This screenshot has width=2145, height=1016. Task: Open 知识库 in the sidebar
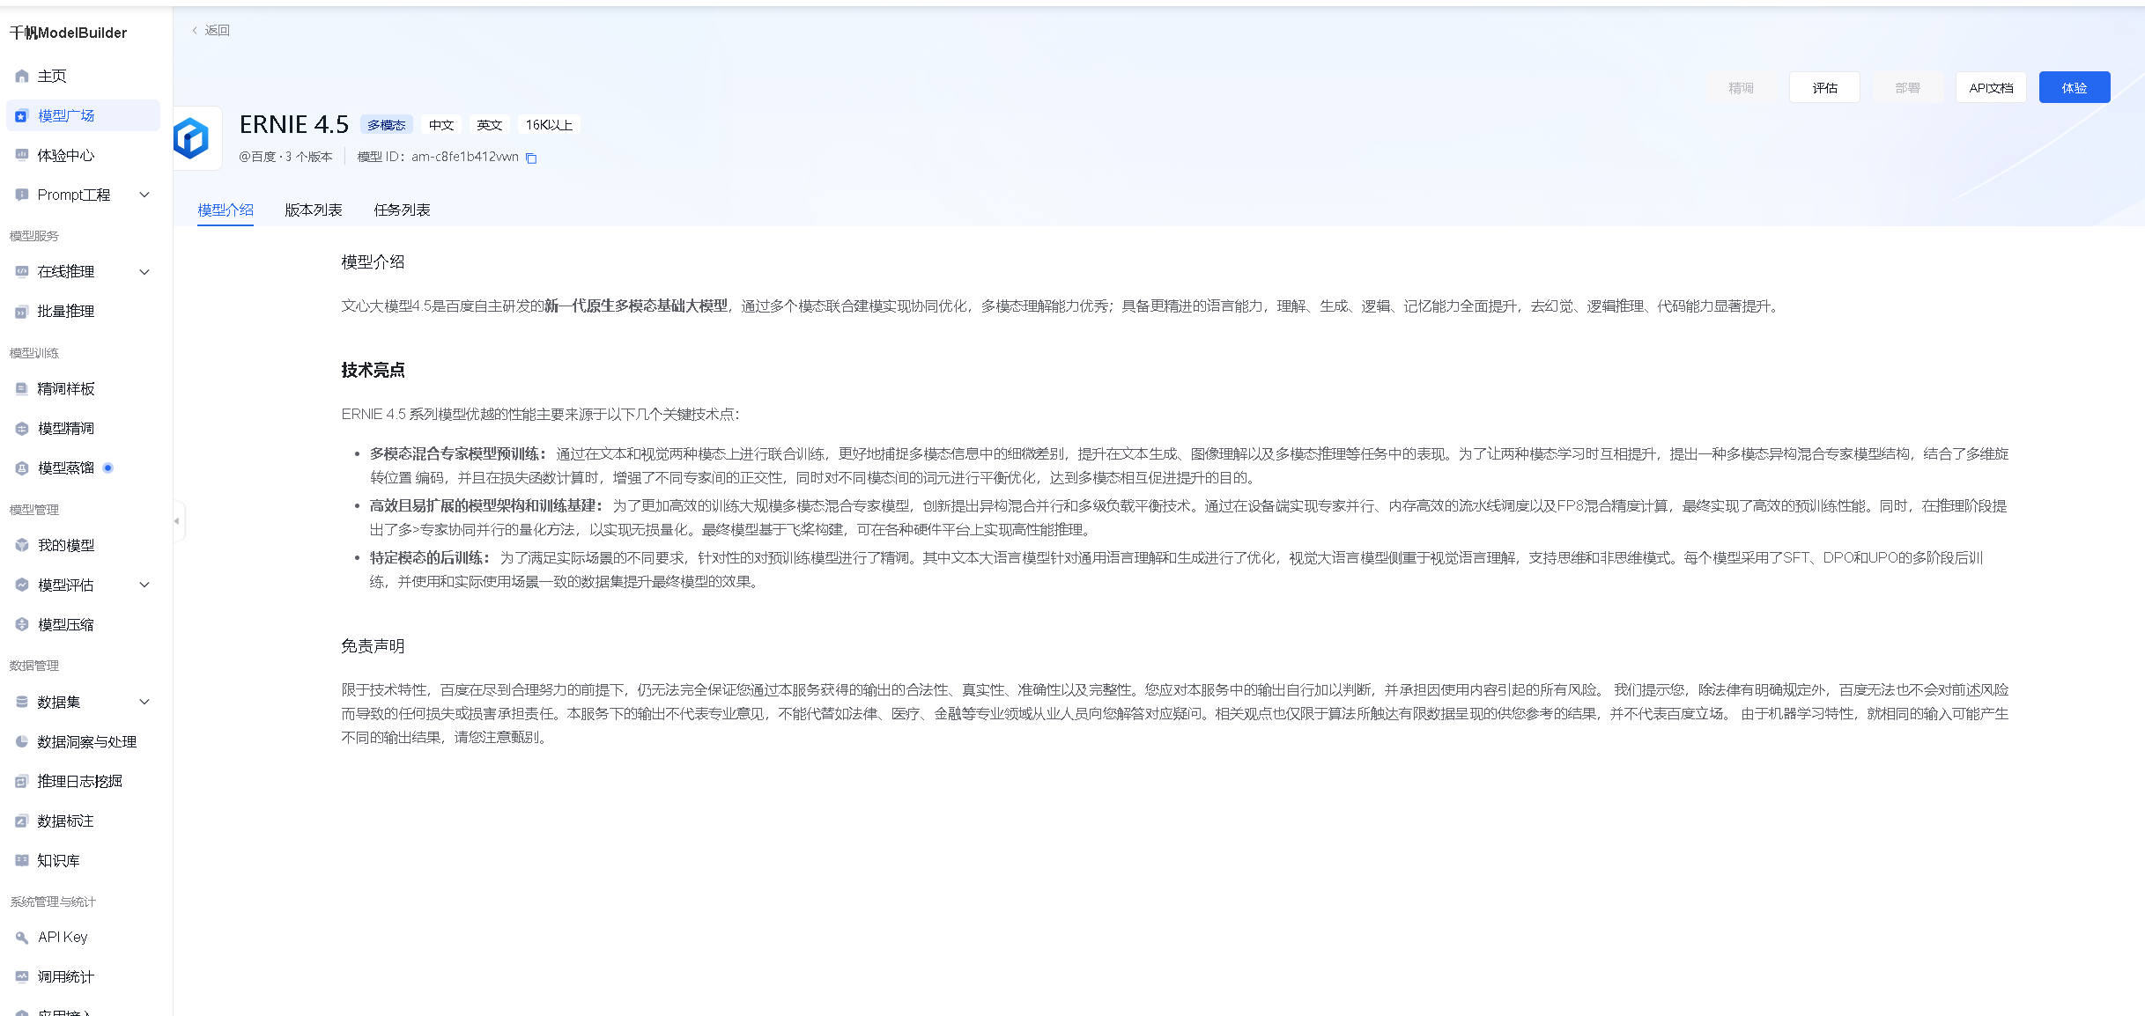[x=84, y=861]
